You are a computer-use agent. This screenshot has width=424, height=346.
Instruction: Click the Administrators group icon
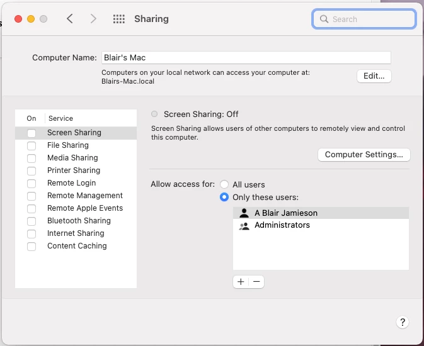244,226
